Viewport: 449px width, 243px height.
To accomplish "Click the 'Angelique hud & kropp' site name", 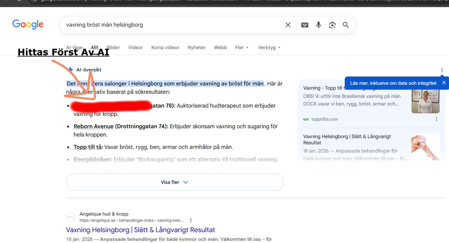I will click(x=104, y=214).
